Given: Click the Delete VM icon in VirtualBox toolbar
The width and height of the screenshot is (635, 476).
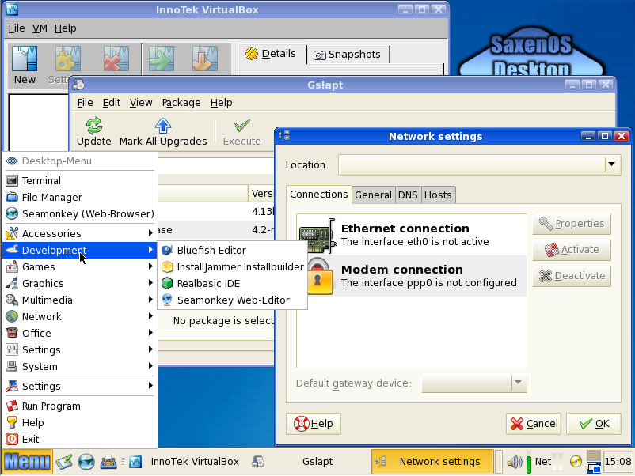Looking at the screenshot, I should coord(116,59).
